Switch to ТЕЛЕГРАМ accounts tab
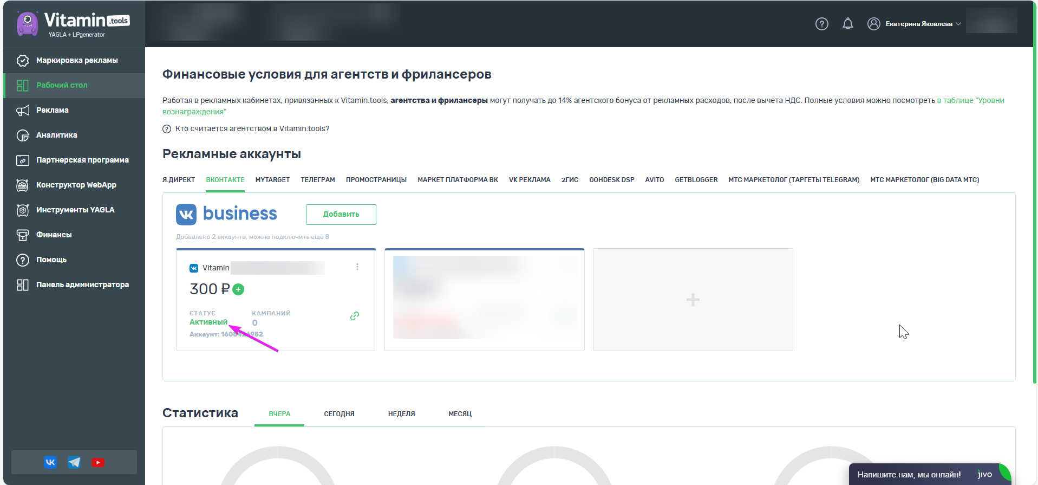Screen dimensions: 1038x485 pos(318,180)
